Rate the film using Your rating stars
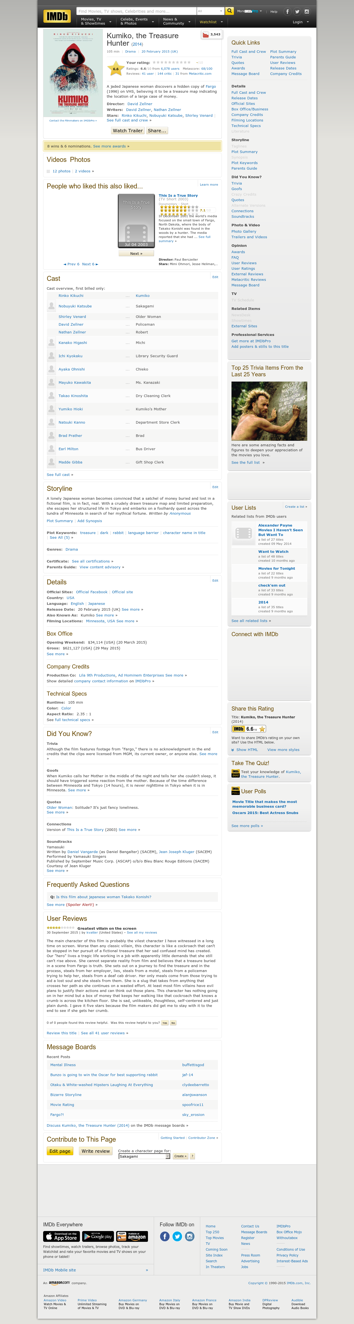The width and height of the screenshot is (354, 1324). click(x=171, y=62)
